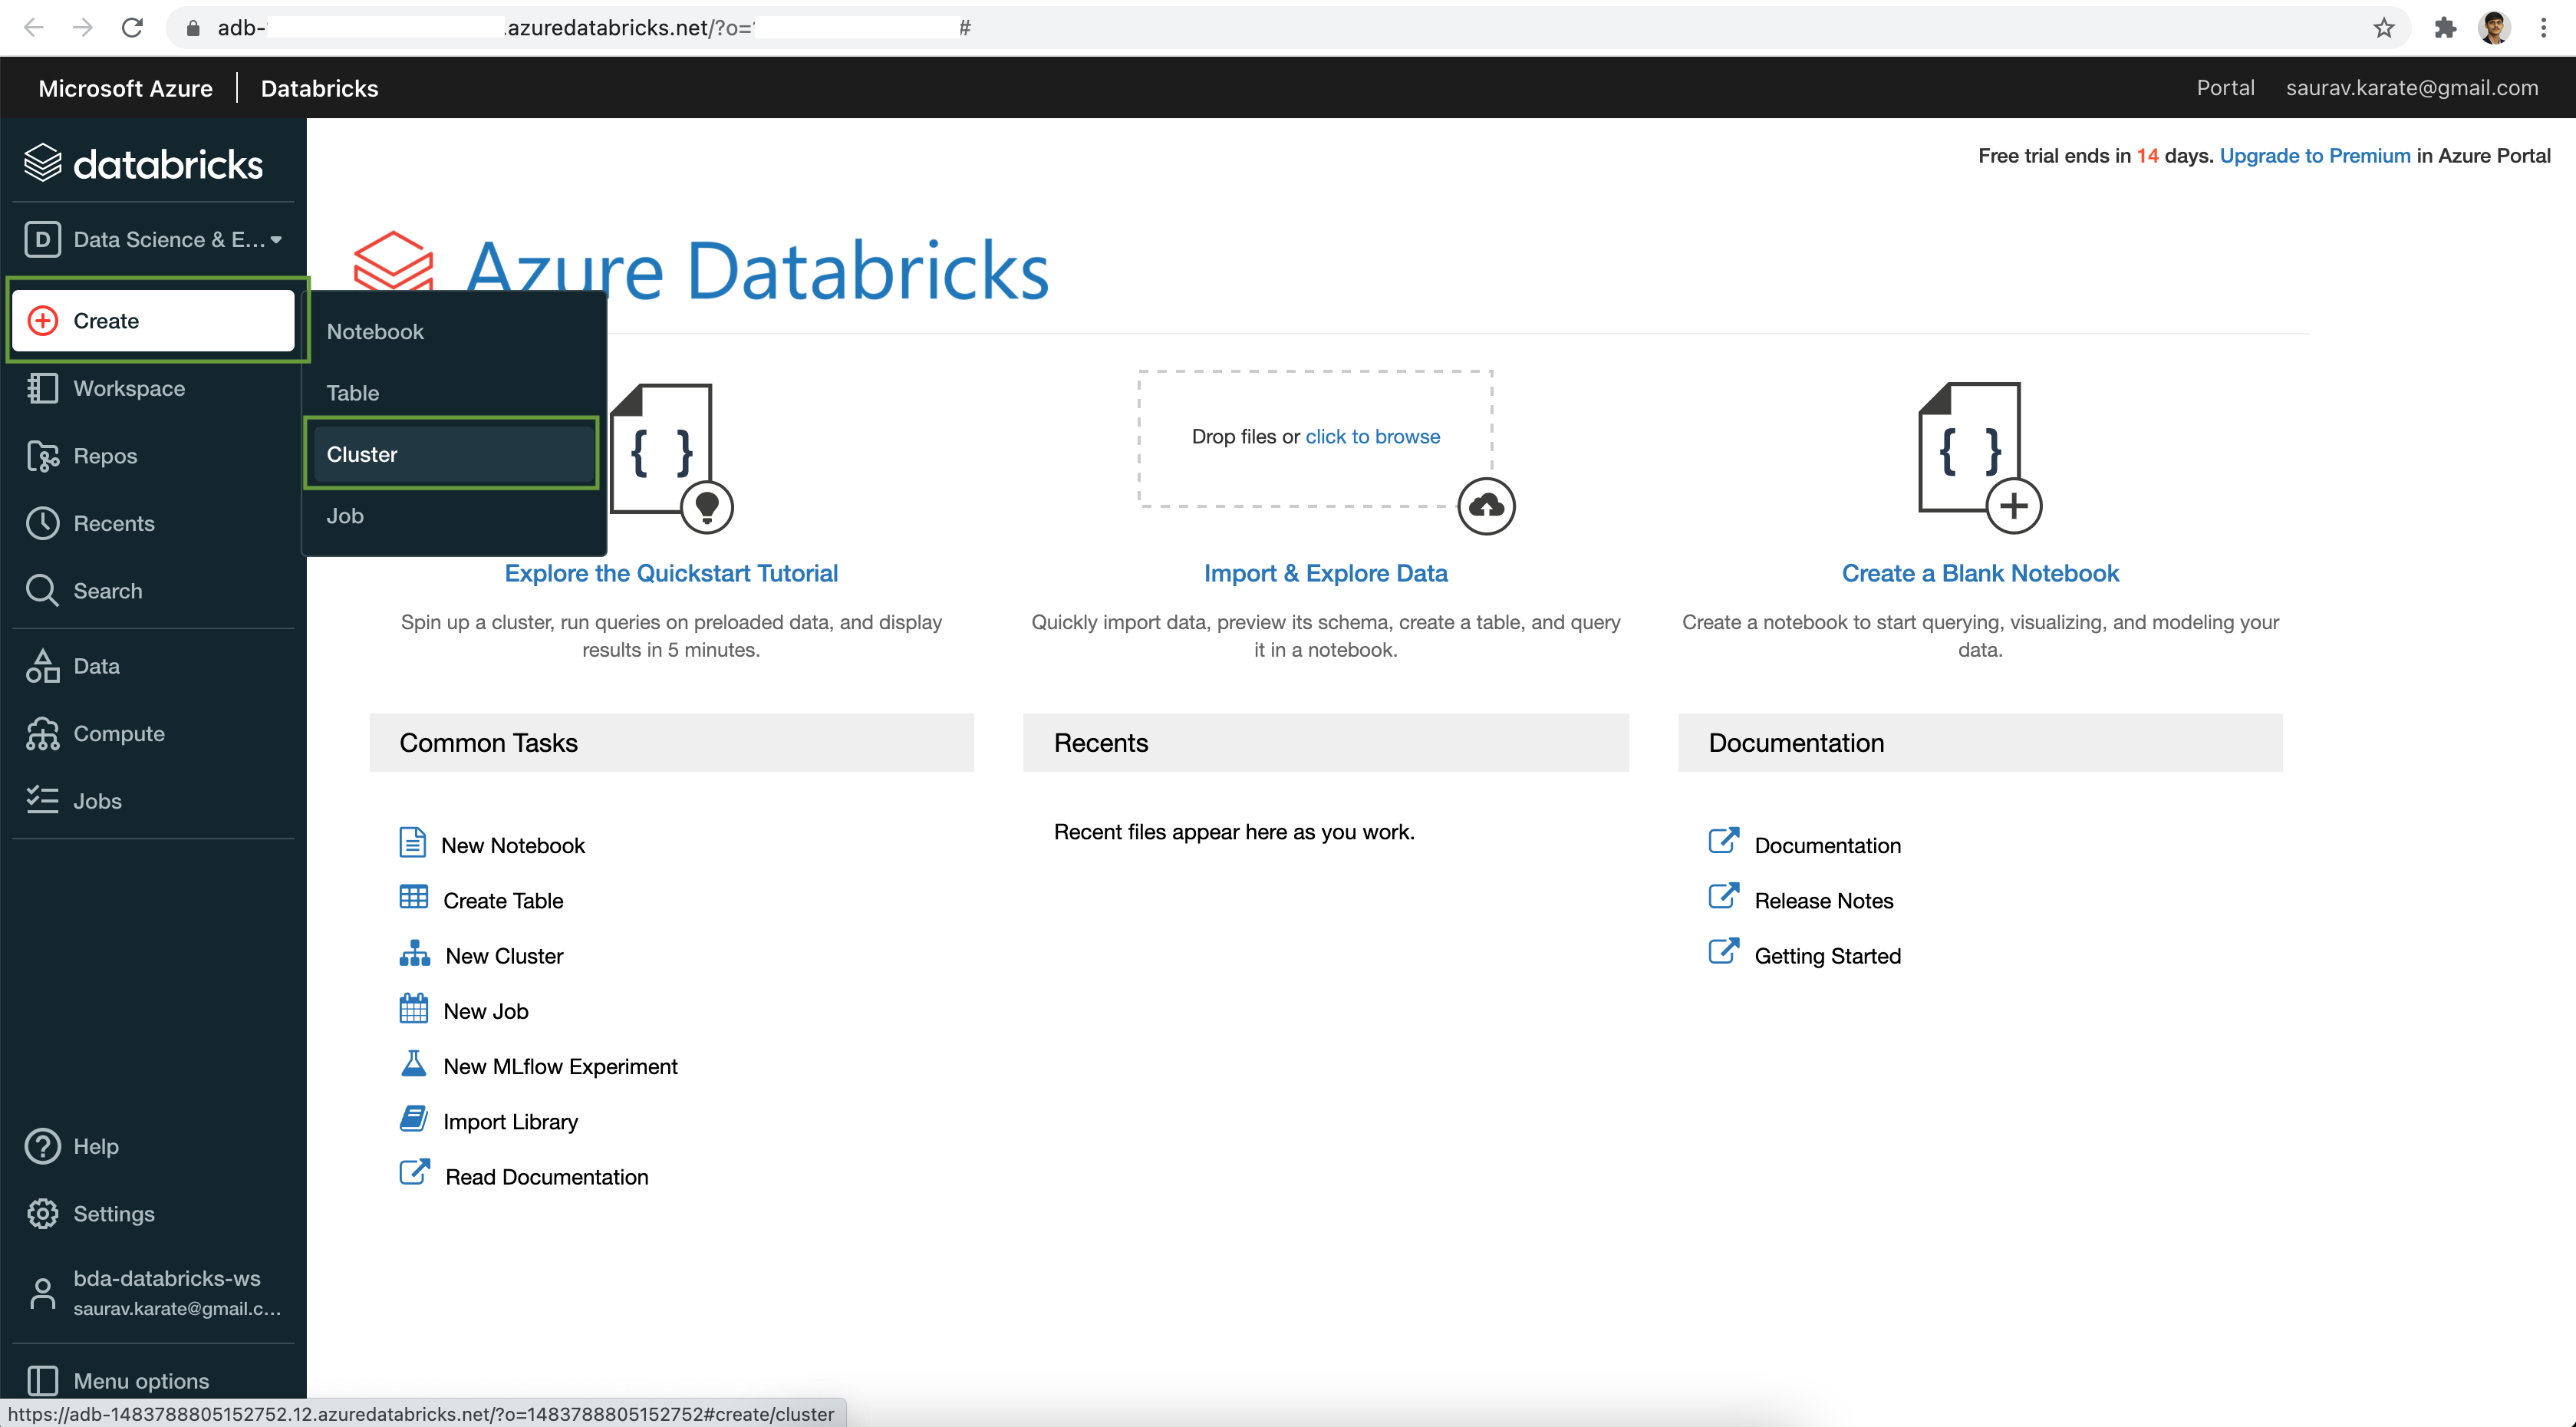The image size is (2576, 1427).
Task: Open Create a Blank Notebook link
Action: coord(1980,573)
